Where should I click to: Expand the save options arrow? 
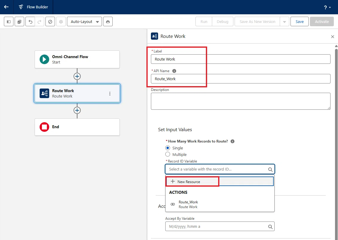click(x=284, y=21)
